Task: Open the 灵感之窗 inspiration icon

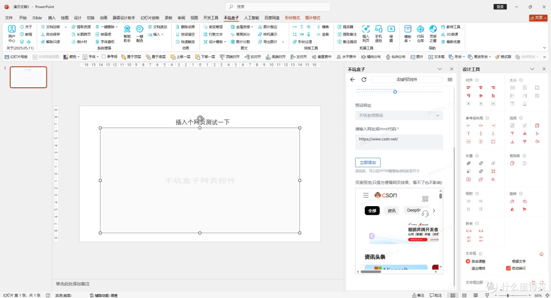Action: point(433,34)
